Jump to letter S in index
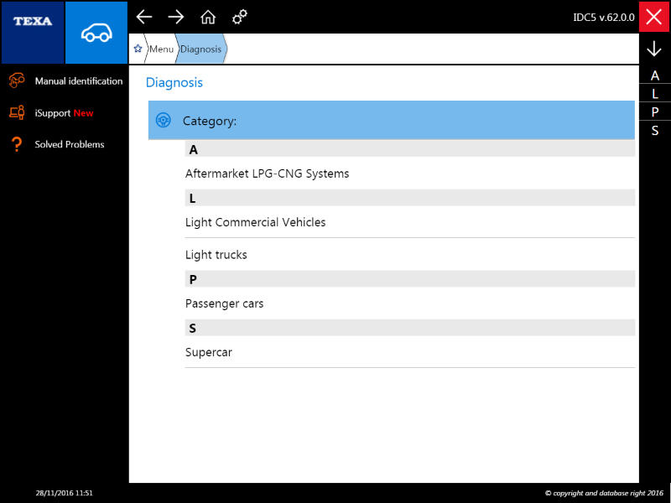The height and width of the screenshot is (503, 671). click(x=655, y=131)
